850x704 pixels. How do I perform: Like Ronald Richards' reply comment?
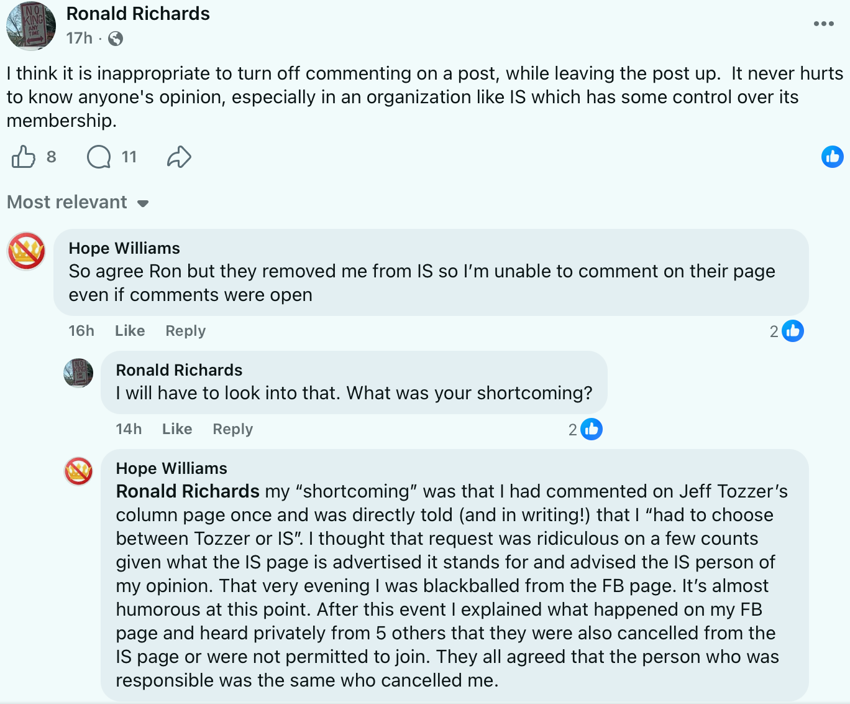tap(176, 428)
